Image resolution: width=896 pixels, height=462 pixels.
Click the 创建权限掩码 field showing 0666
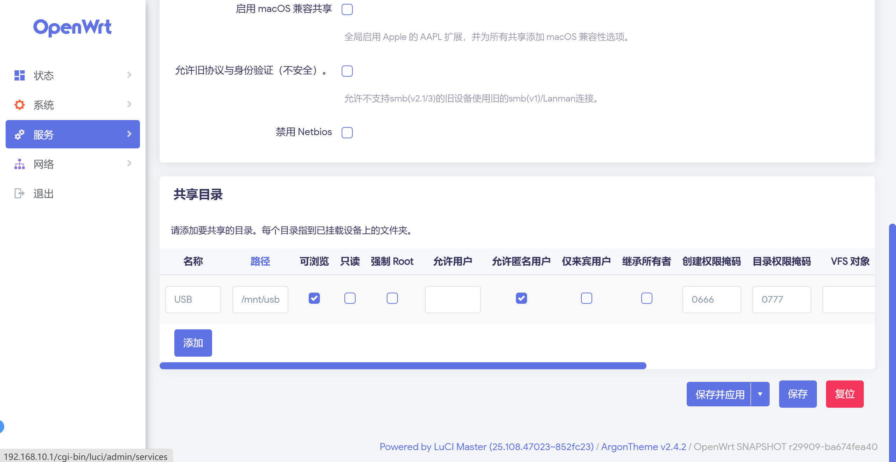tap(711, 300)
